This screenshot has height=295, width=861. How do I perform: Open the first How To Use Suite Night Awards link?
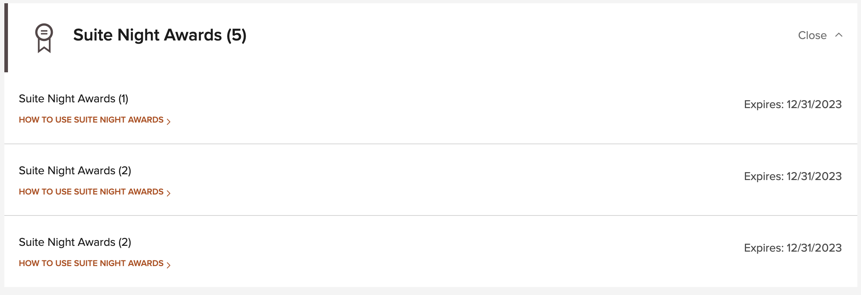click(x=91, y=120)
